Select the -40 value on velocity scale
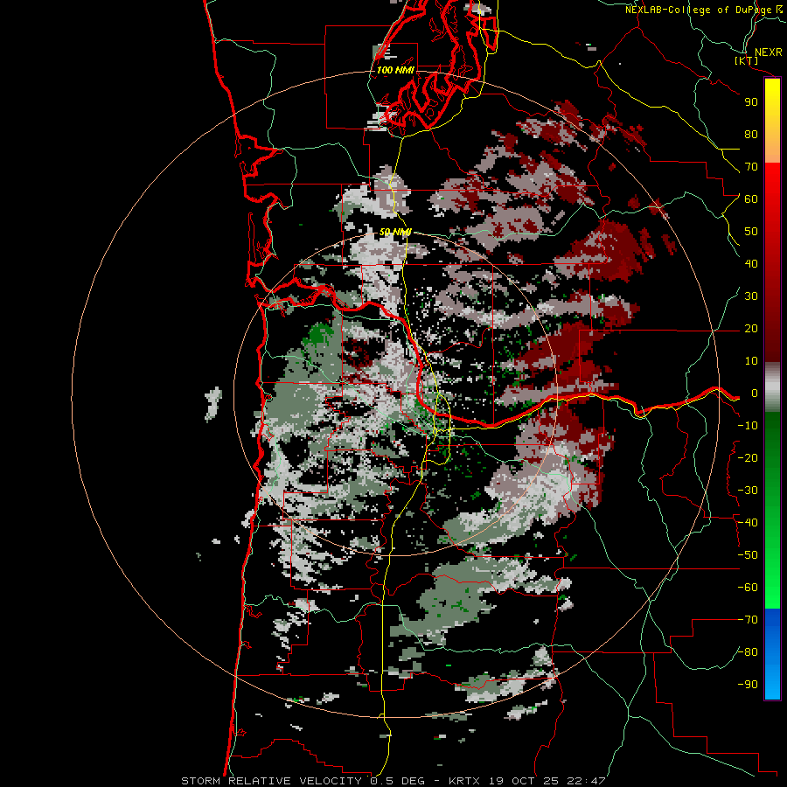787x787 pixels. pyautogui.click(x=748, y=523)
